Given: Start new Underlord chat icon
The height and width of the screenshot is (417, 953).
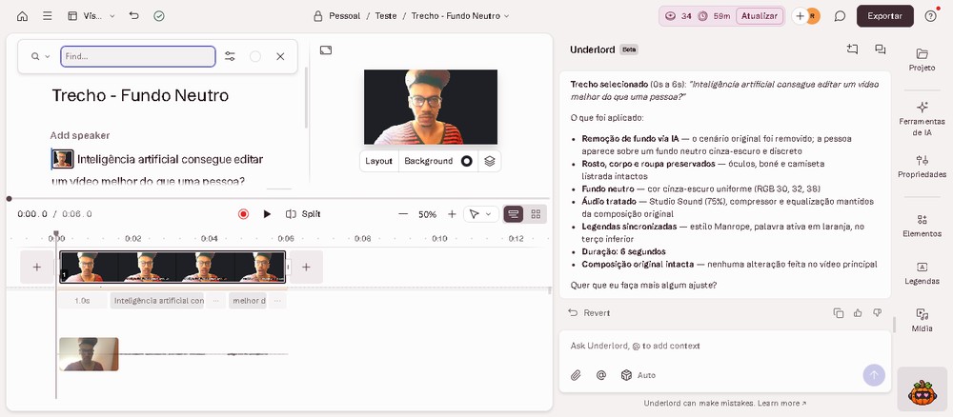Looking at the screenshot, I should click(852, 50).
